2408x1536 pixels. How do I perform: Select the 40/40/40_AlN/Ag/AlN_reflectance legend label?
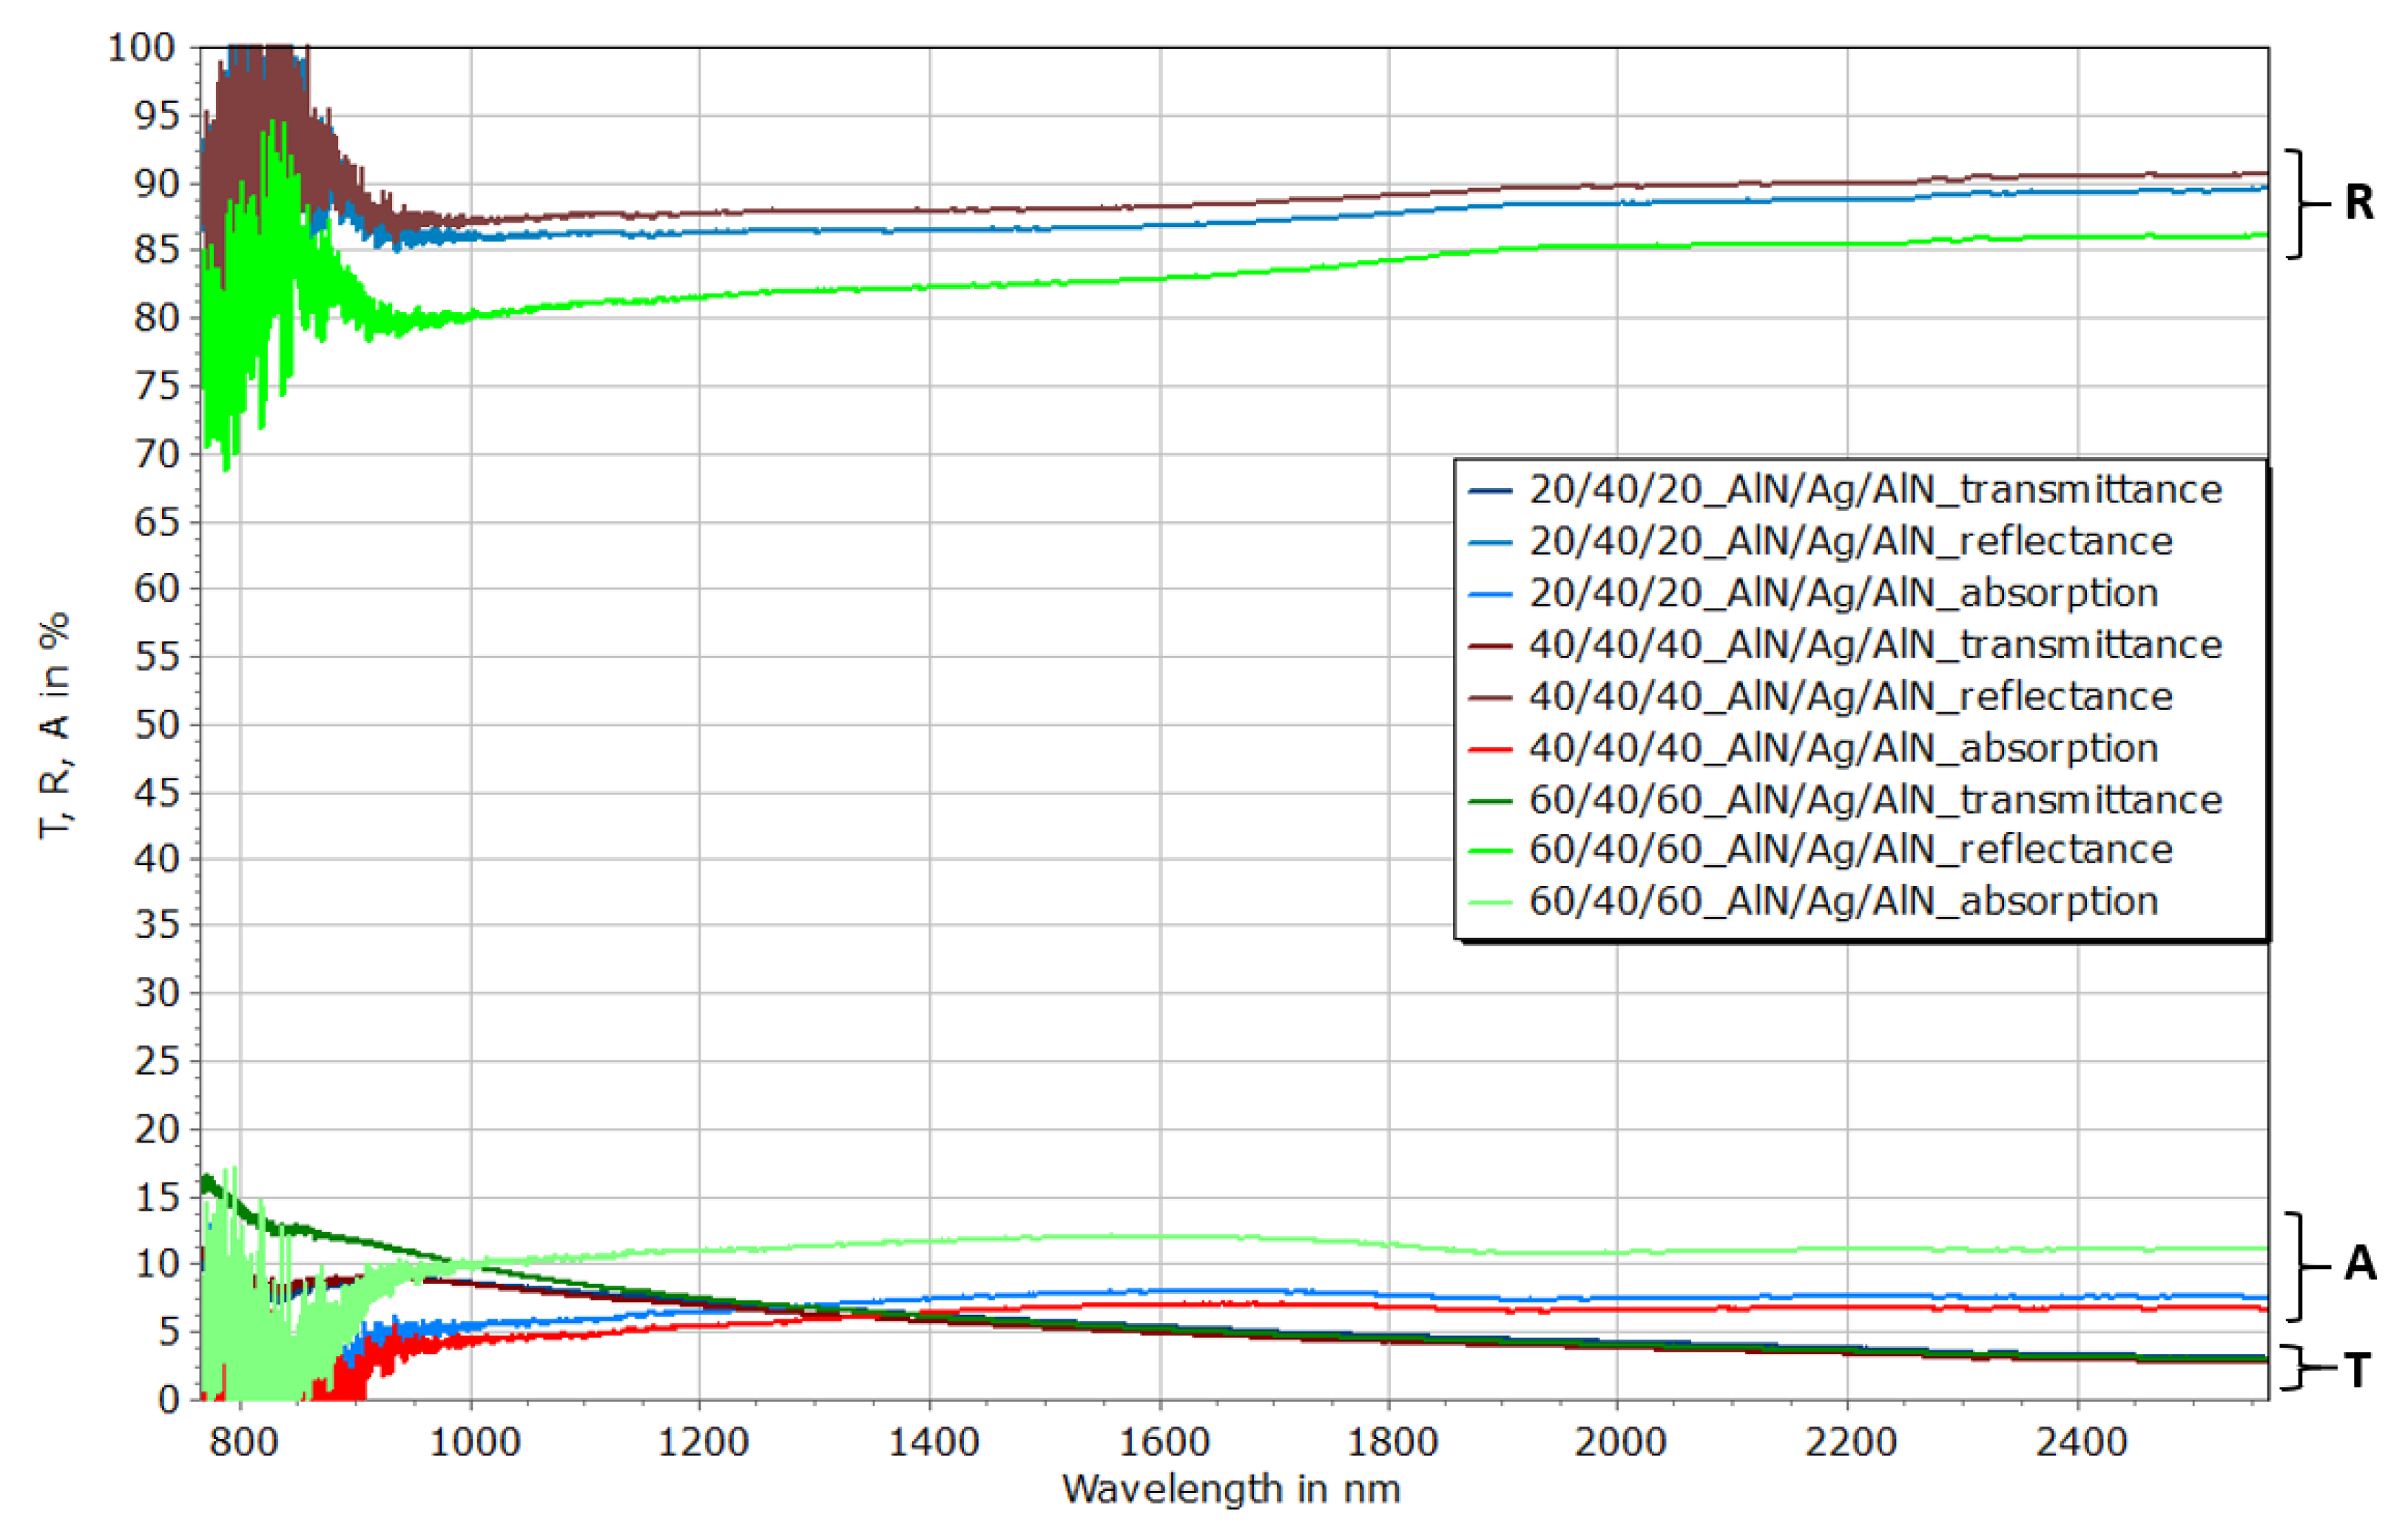pyautogui.click(x=1850, y=697)
